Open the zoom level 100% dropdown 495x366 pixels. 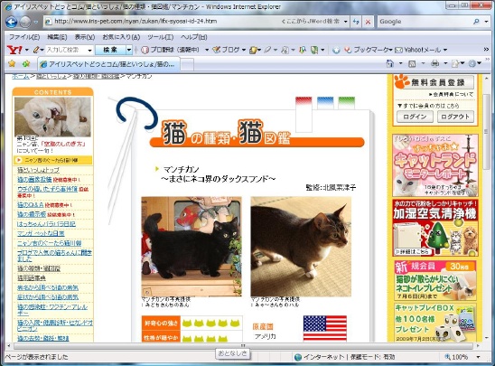[478, 357]
